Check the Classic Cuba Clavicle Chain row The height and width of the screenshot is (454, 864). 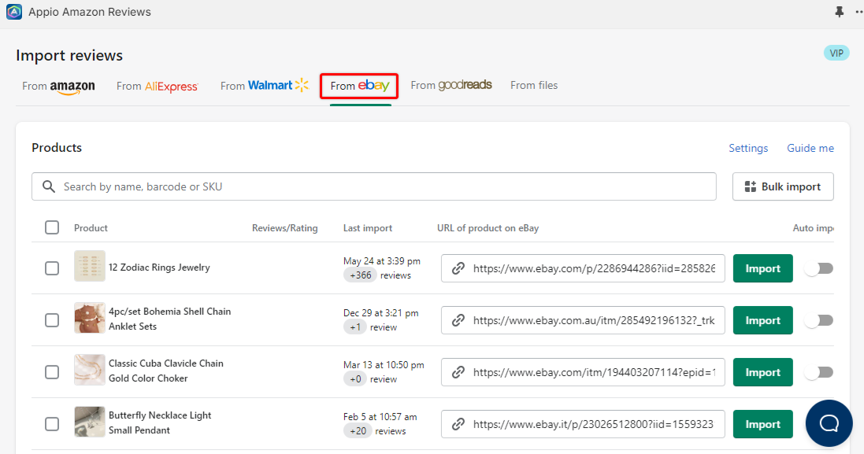pyautogui.click(x=52, y=372)
